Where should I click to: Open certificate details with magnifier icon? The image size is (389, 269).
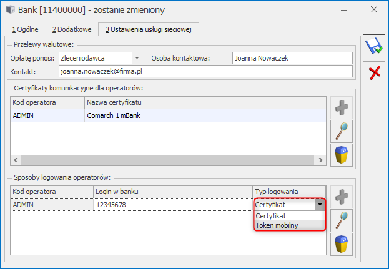tap(341, 131)
